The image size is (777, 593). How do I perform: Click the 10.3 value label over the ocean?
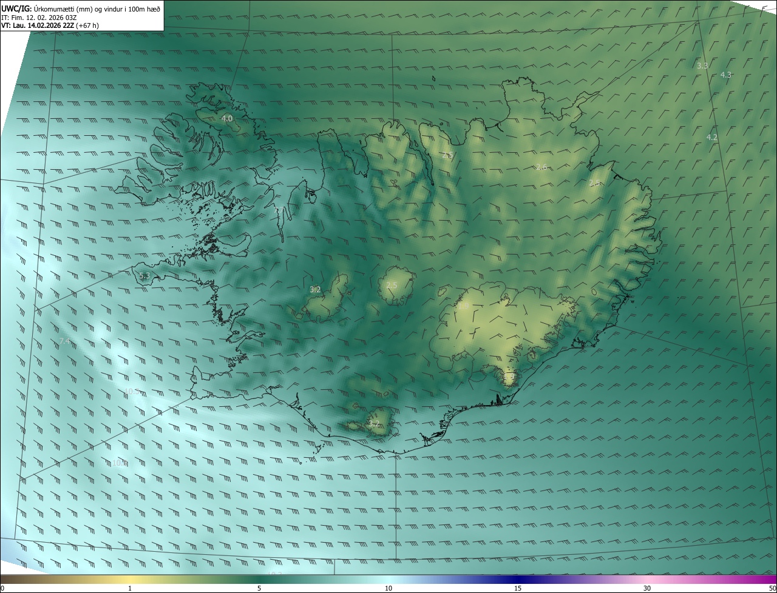[x=132, y=392]
